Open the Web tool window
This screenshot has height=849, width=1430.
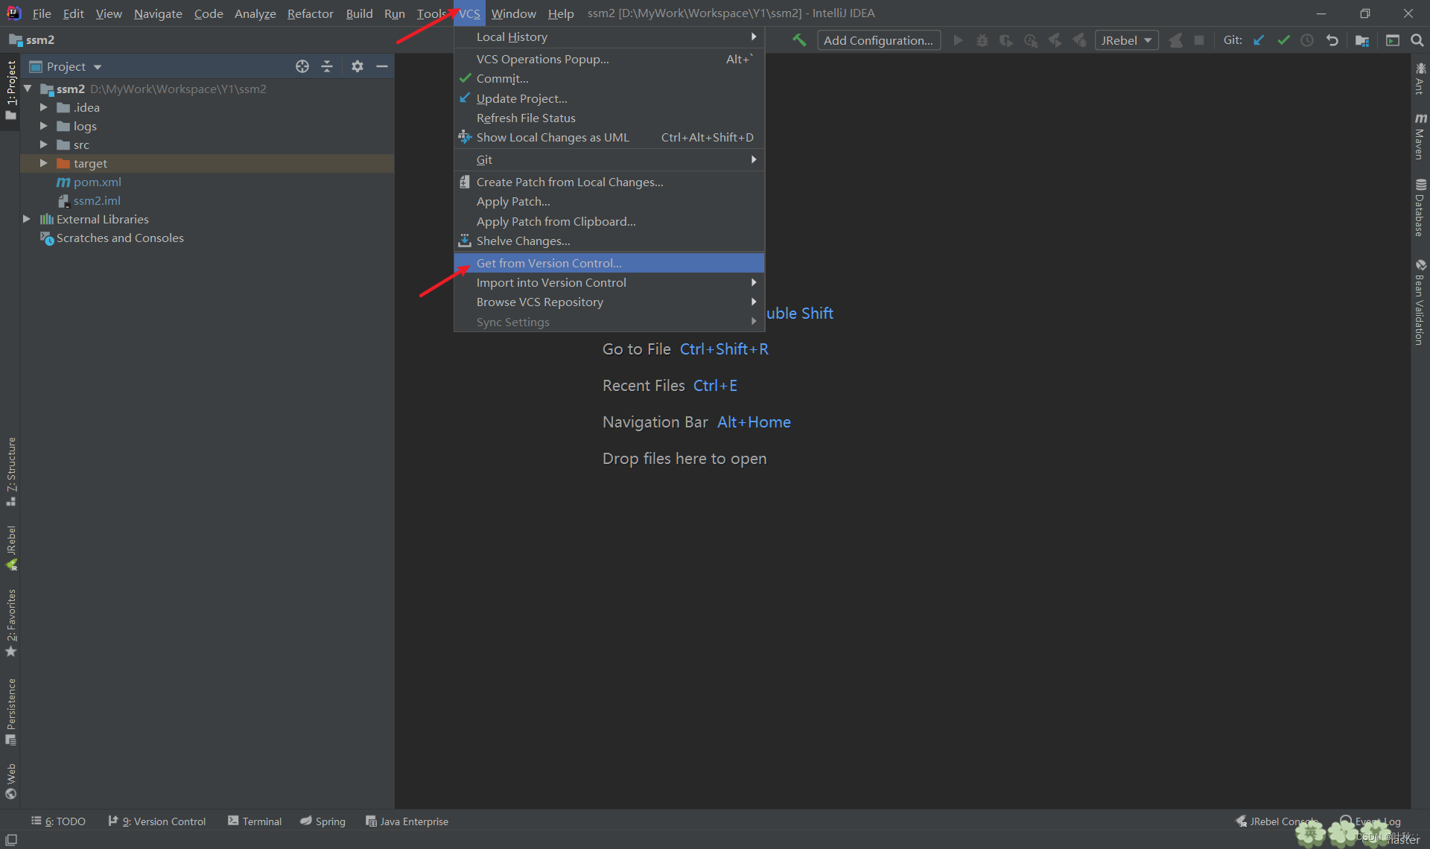[10, 780]
